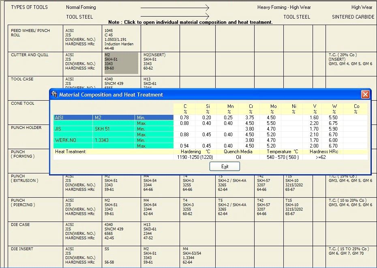Click the gray highlighted M2 cell for Cutter and Quill
The height and width of the screenshot is (268, 377).
[121, 63]
